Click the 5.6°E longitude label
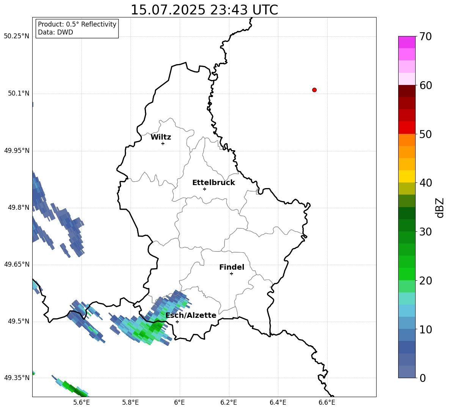 [x=82, y=402]
